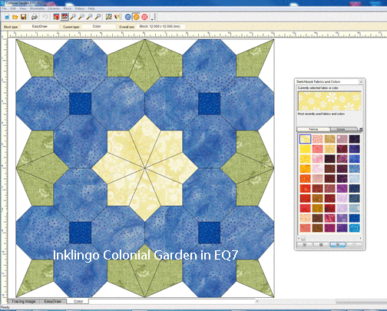The width and height of the screenshot is (387, 311).
Task: Open the View menu
Action: tap(23, 8)
